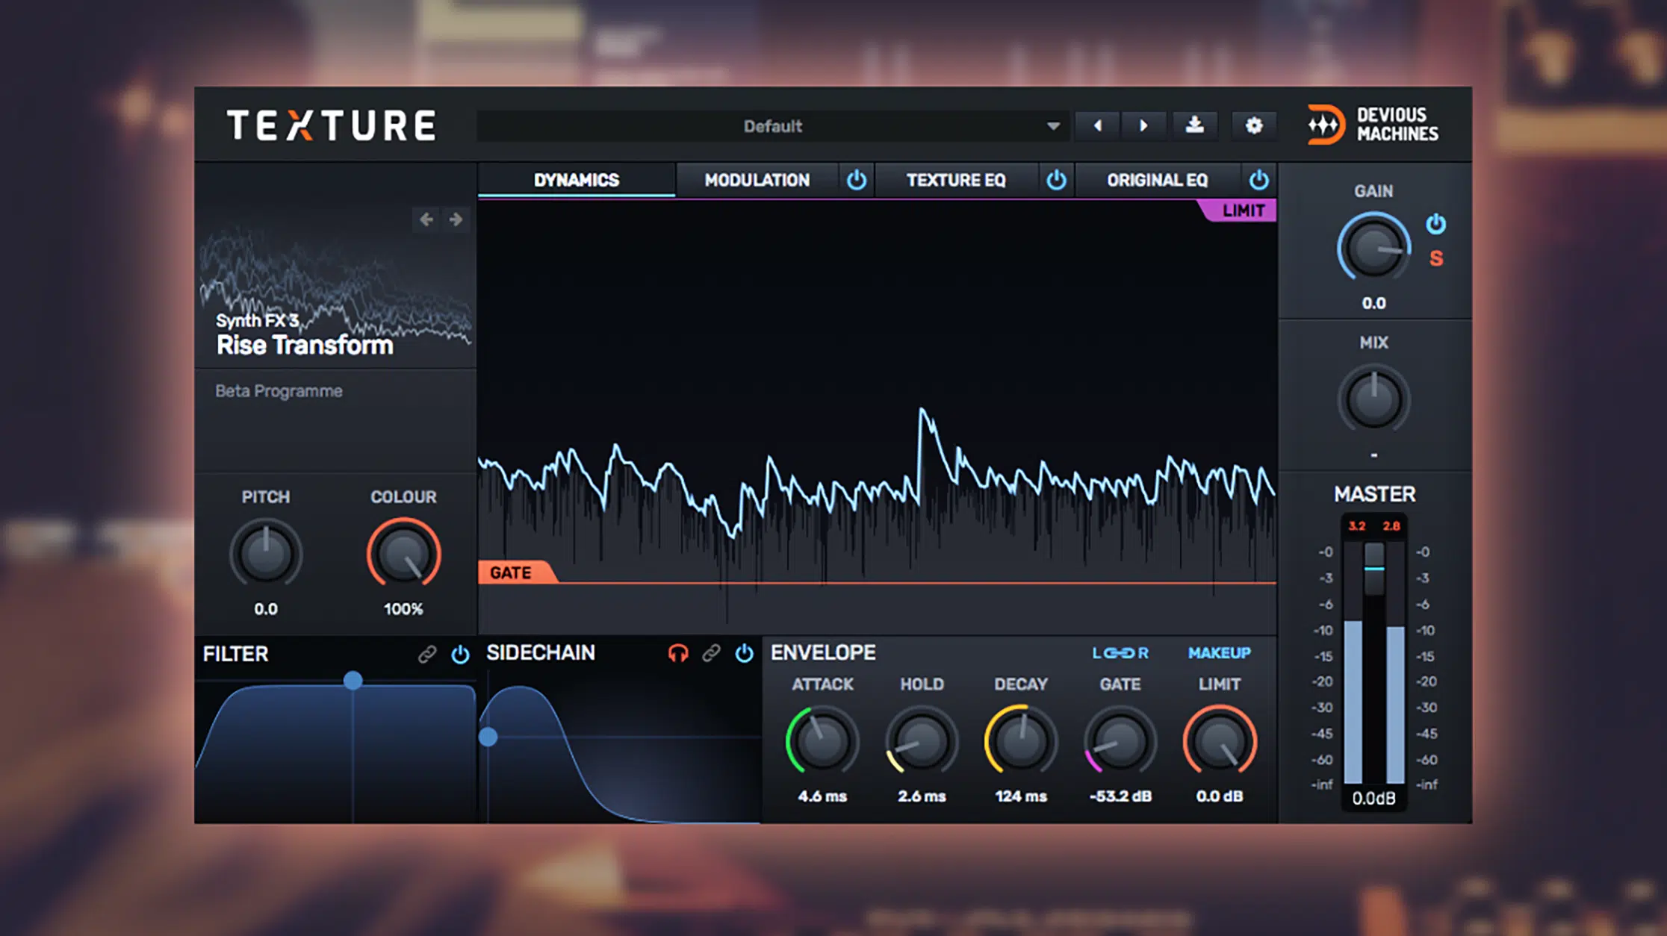Click the Sidechain link chain icon

click(712, 654)
